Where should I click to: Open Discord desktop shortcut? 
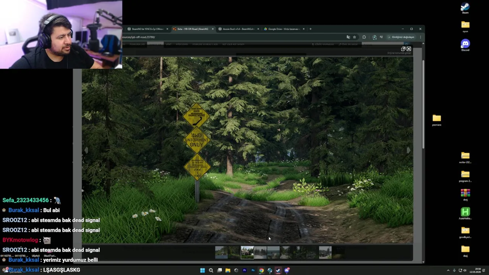pyautogui.click(x=465, y=45)
